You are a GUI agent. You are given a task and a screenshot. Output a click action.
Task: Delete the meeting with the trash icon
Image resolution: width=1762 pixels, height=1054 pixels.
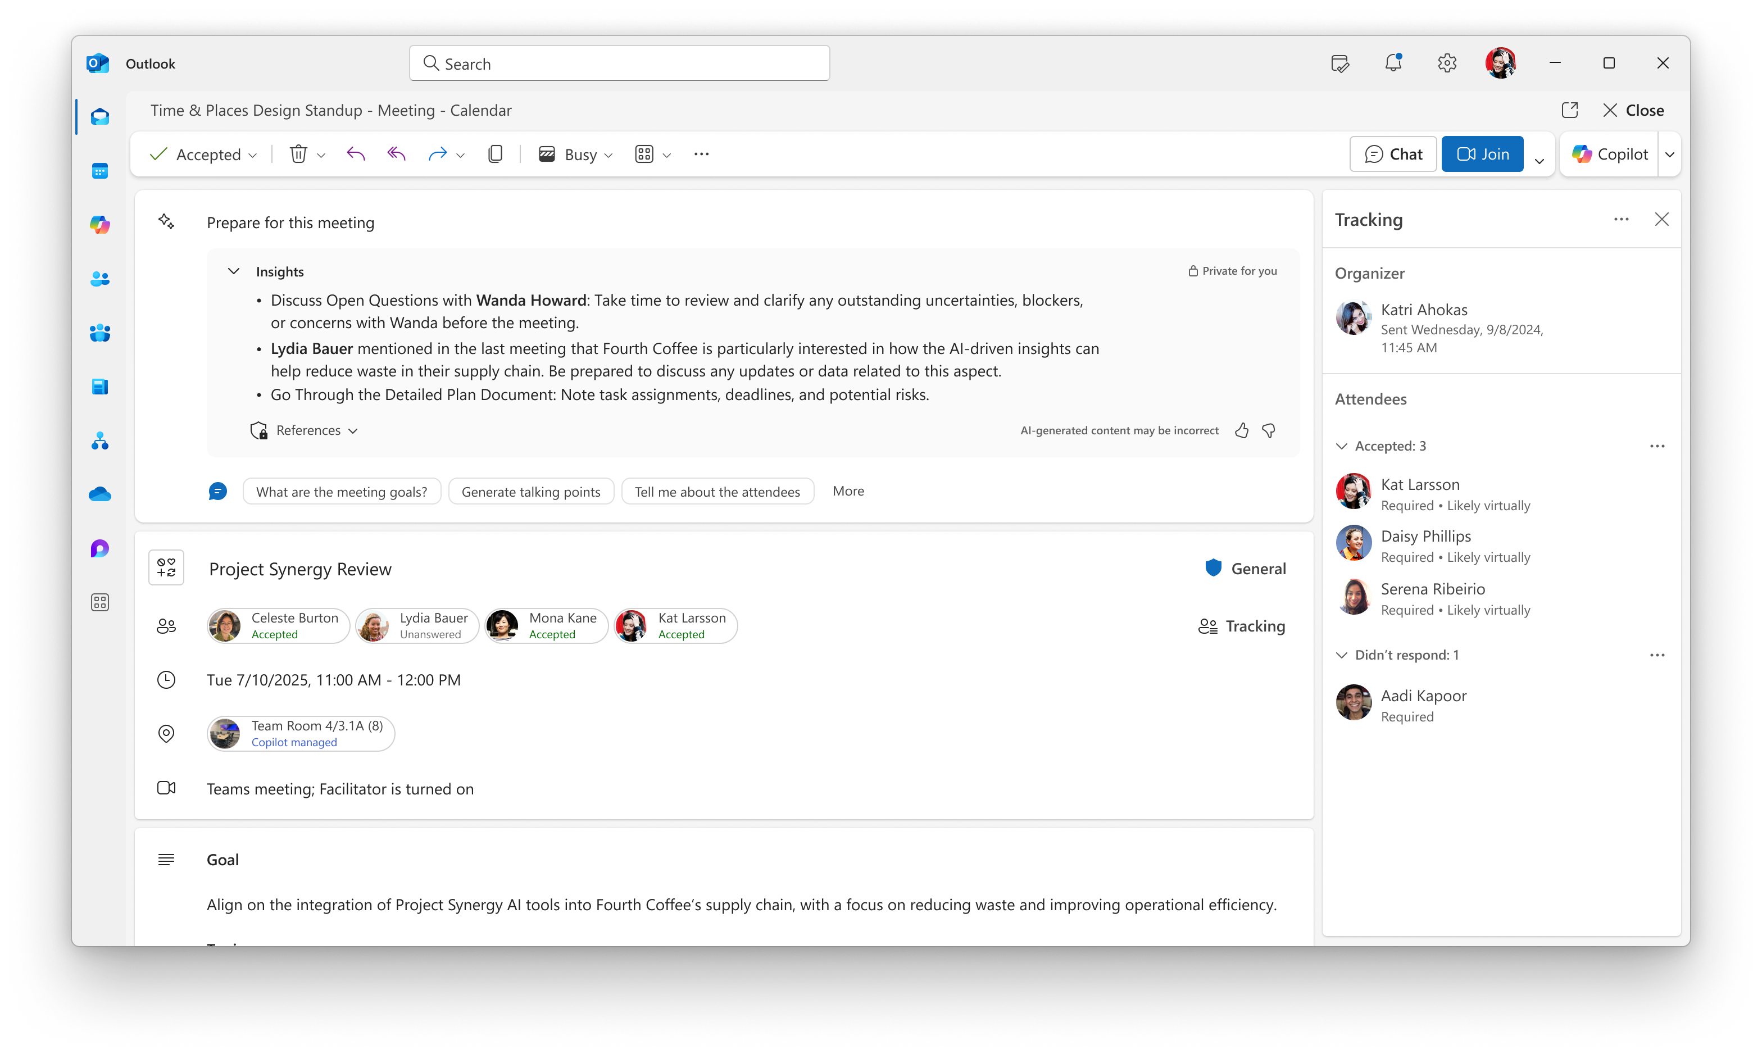(x=298, y=153)
